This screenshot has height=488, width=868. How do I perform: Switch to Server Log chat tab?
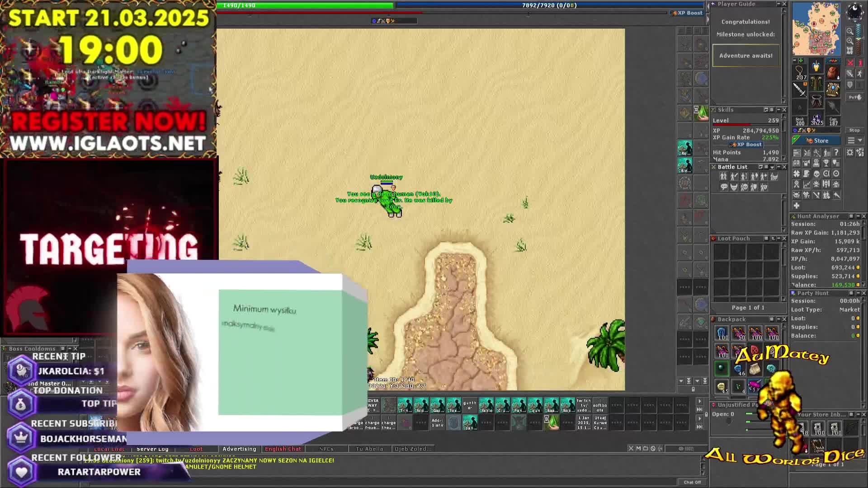(x=152, y=449)
